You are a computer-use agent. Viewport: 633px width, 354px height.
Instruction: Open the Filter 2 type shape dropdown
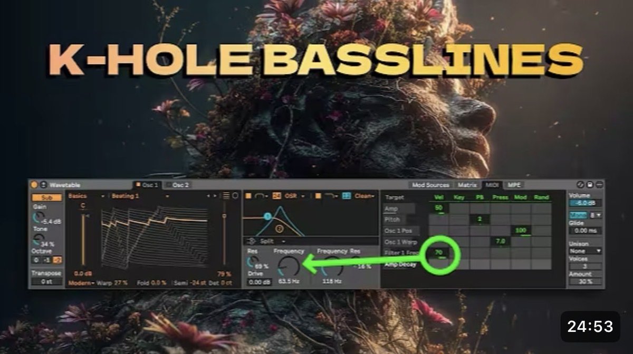click(x=331, y=196)
